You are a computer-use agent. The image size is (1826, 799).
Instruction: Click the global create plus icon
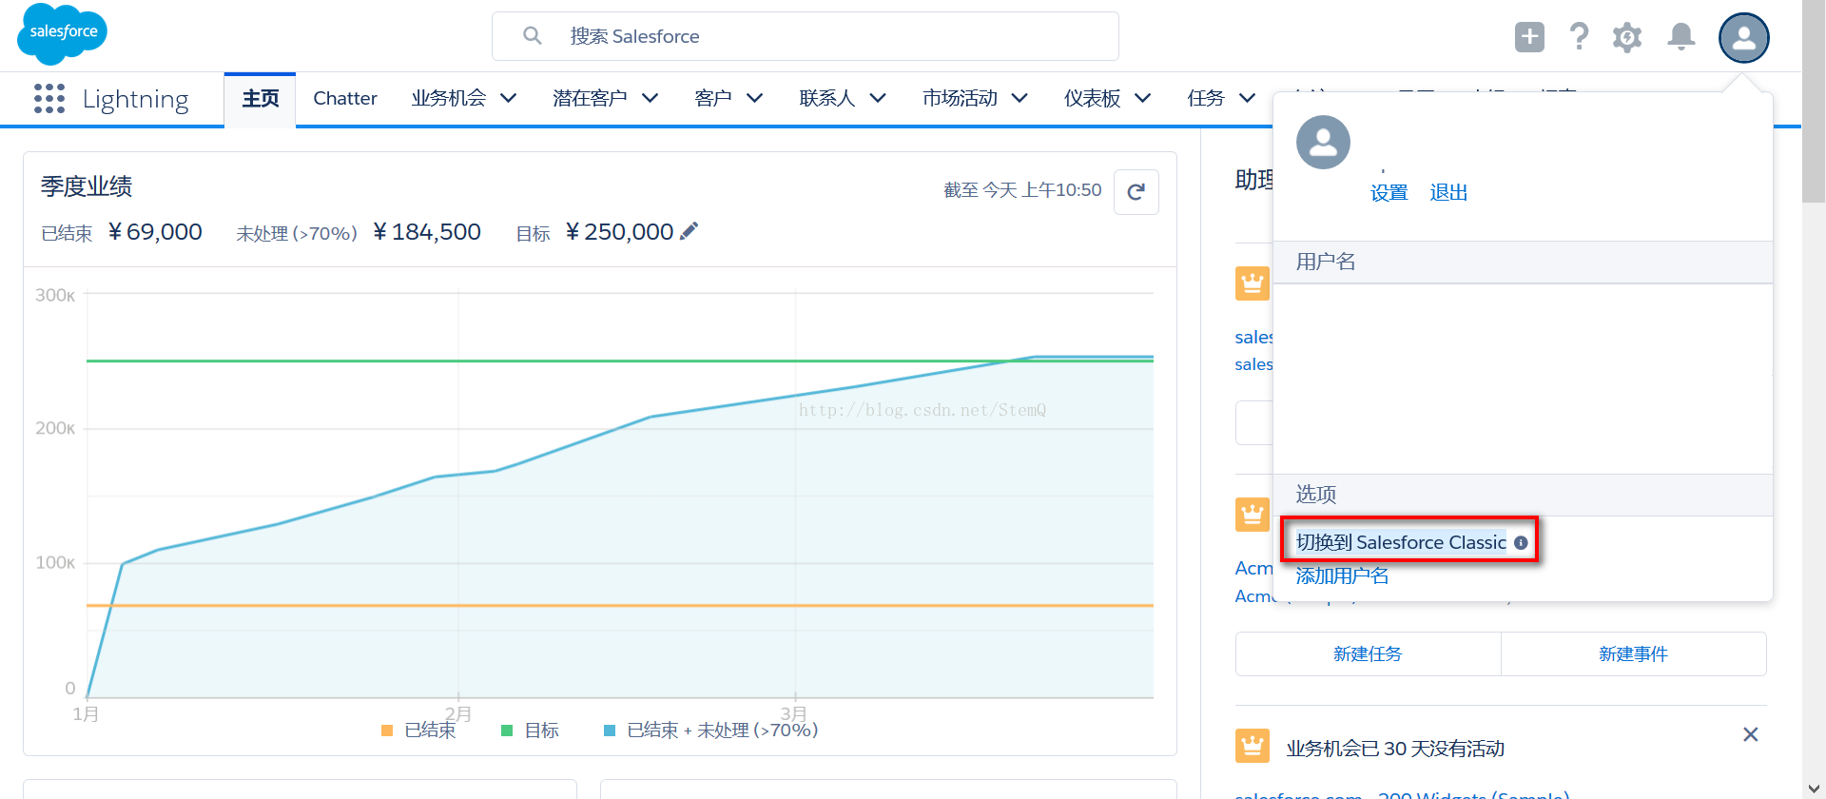[x=1529, y=37]
